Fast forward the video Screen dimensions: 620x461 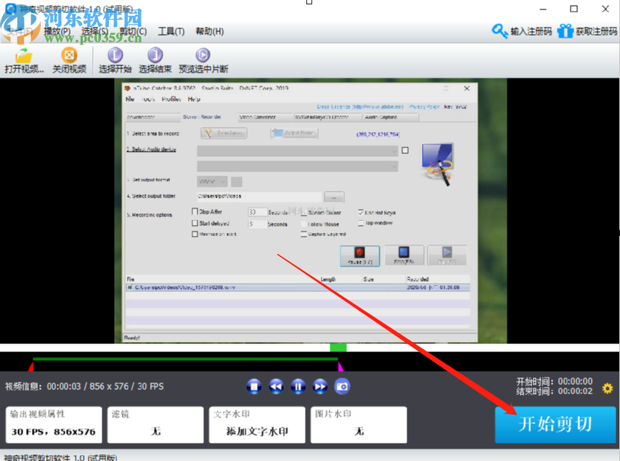coord(320,386)
